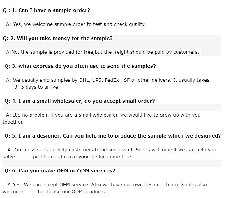240x198 pixels.
Task: Click question 3 about express shipping
Action: 80,66
